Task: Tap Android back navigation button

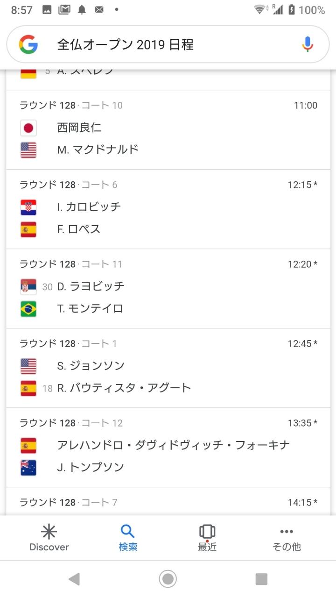Action: click(x=74, y=579)
